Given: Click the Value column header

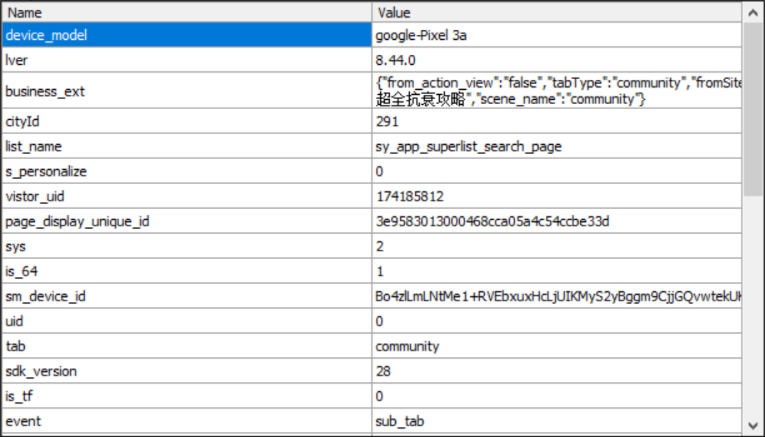Looking at the screenshot, I should click(x=557, y=12).
